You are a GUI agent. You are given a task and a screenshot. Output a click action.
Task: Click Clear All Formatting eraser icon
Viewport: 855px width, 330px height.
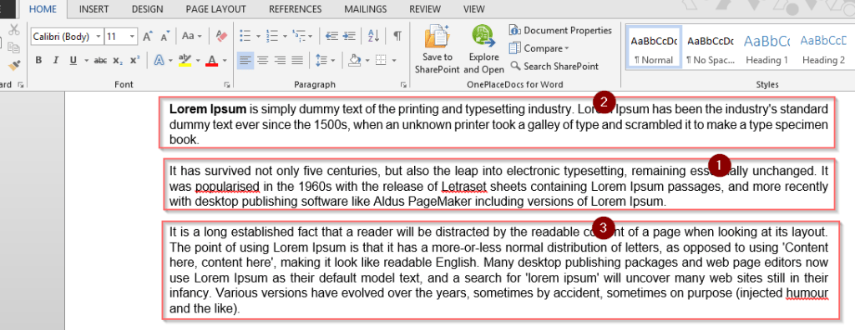click(x=221, y=37)
